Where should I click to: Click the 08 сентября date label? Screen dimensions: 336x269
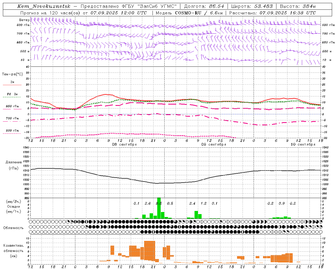click(x=124, y=144)
